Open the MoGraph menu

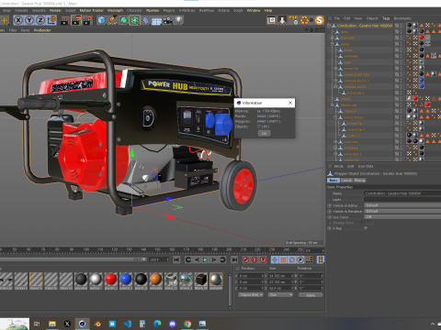point(115,10)
